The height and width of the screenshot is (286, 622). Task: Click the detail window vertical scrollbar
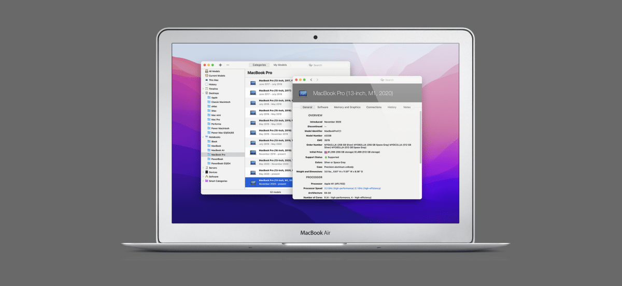pos(420,137)
